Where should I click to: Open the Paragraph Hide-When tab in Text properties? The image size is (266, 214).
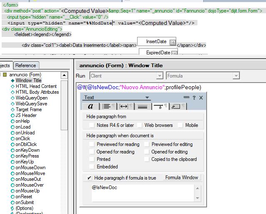coord(160,106)
